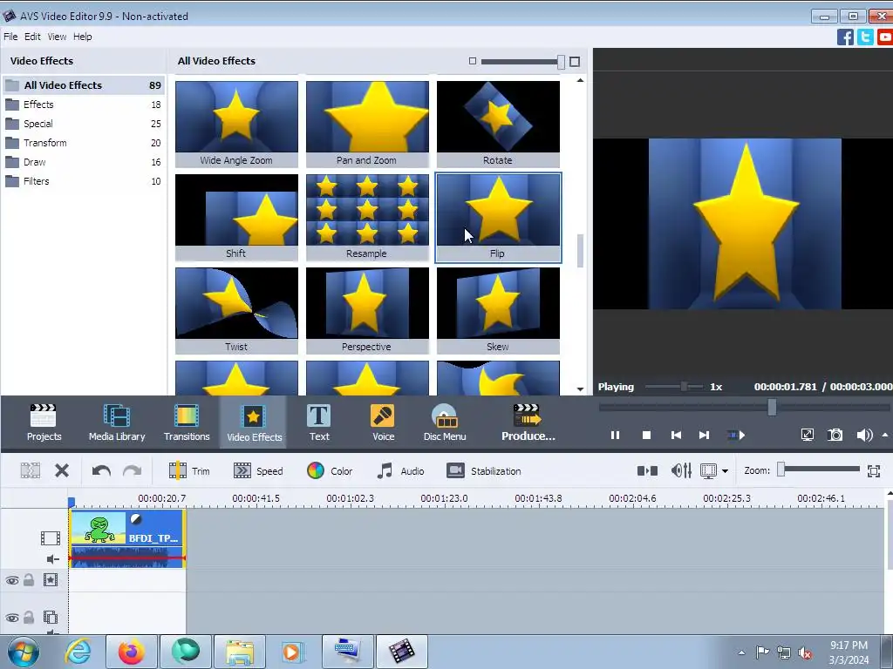
Task: Select the Transform category folder
Action: 83,143
